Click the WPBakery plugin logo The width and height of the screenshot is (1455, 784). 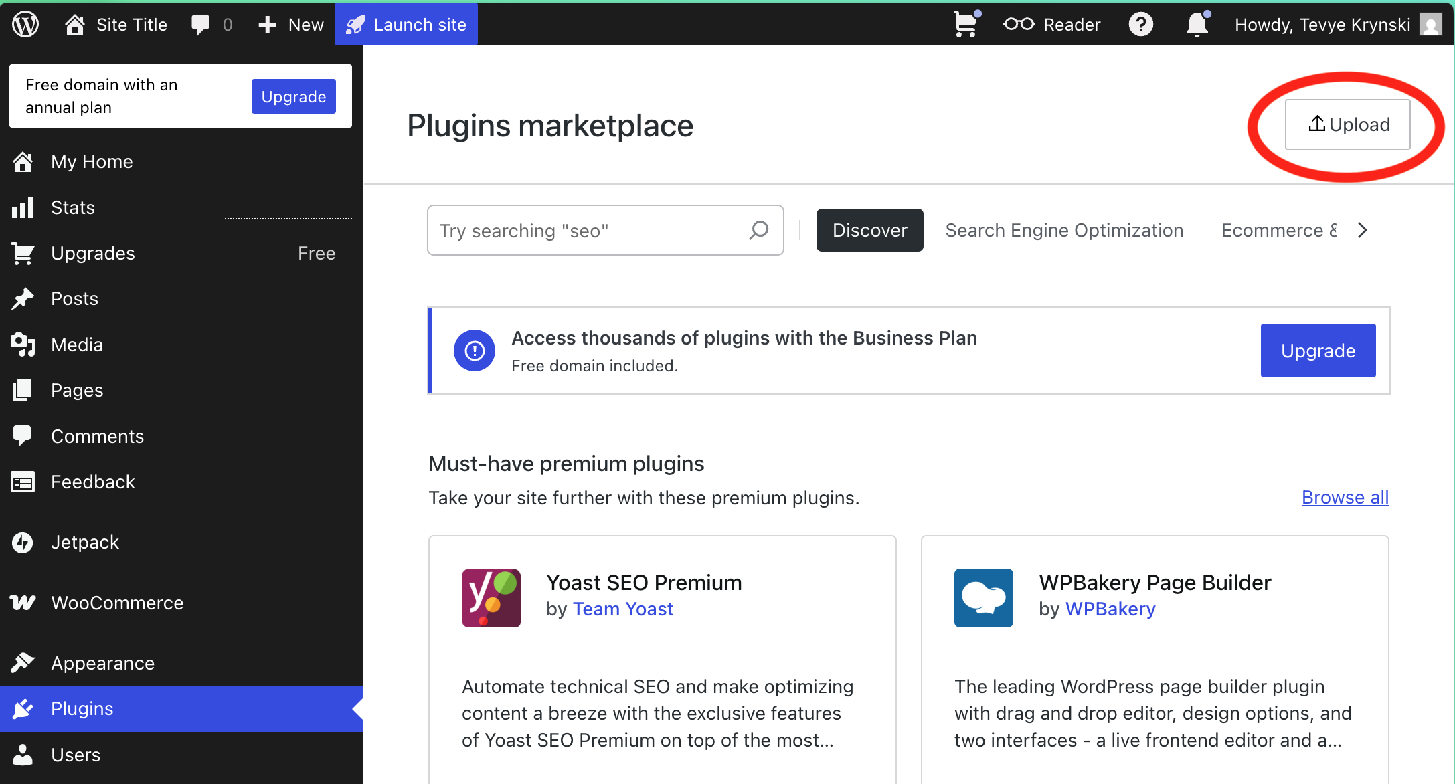coord(983,598)
